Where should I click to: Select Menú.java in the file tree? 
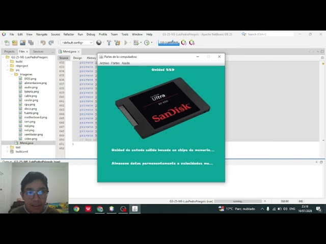26,143
